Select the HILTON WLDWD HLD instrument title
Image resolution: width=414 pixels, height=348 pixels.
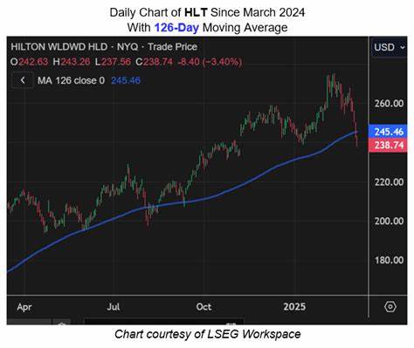pos(59,47)
